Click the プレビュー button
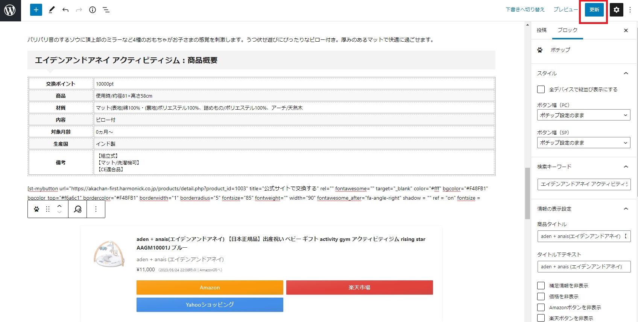Viewport: 638px width, 322px height. [x=566, y=10]
